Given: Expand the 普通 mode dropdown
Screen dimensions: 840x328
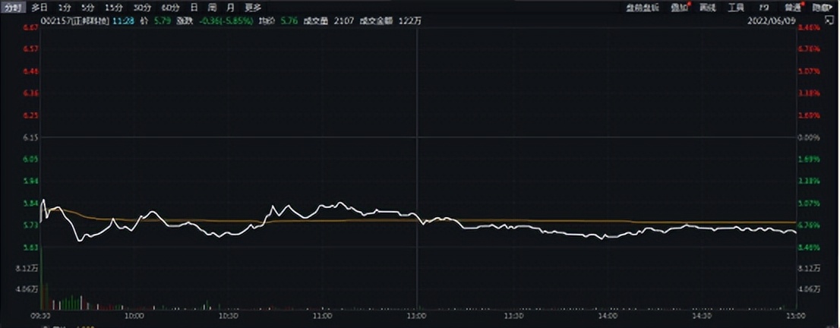Looking at the screenshot, I should (x=793, y=8).
